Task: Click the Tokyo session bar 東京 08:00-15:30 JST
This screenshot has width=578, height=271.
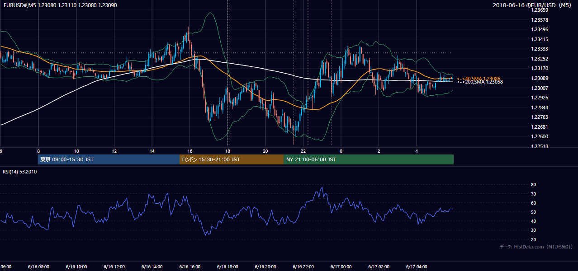Action: tap(109, 159)
